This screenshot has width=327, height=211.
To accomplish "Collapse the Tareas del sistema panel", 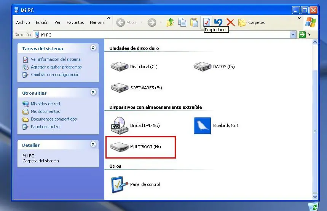I will coord(93,48).
